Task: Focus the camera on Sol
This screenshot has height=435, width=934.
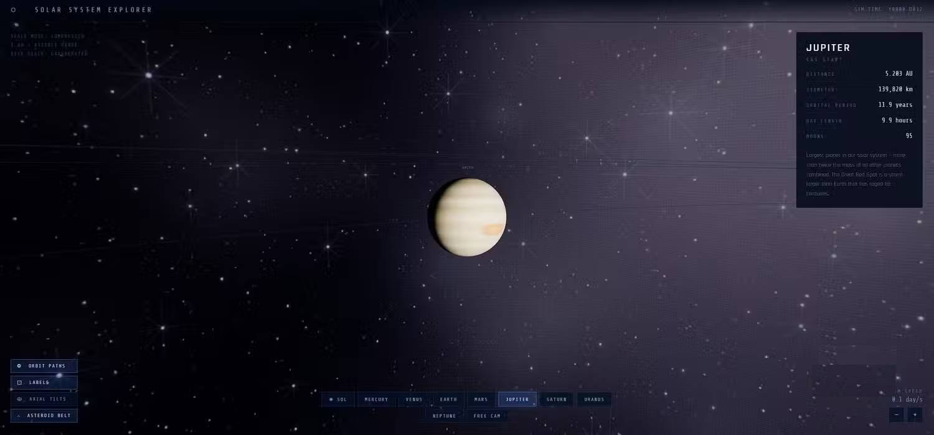Action: point(337,400)
